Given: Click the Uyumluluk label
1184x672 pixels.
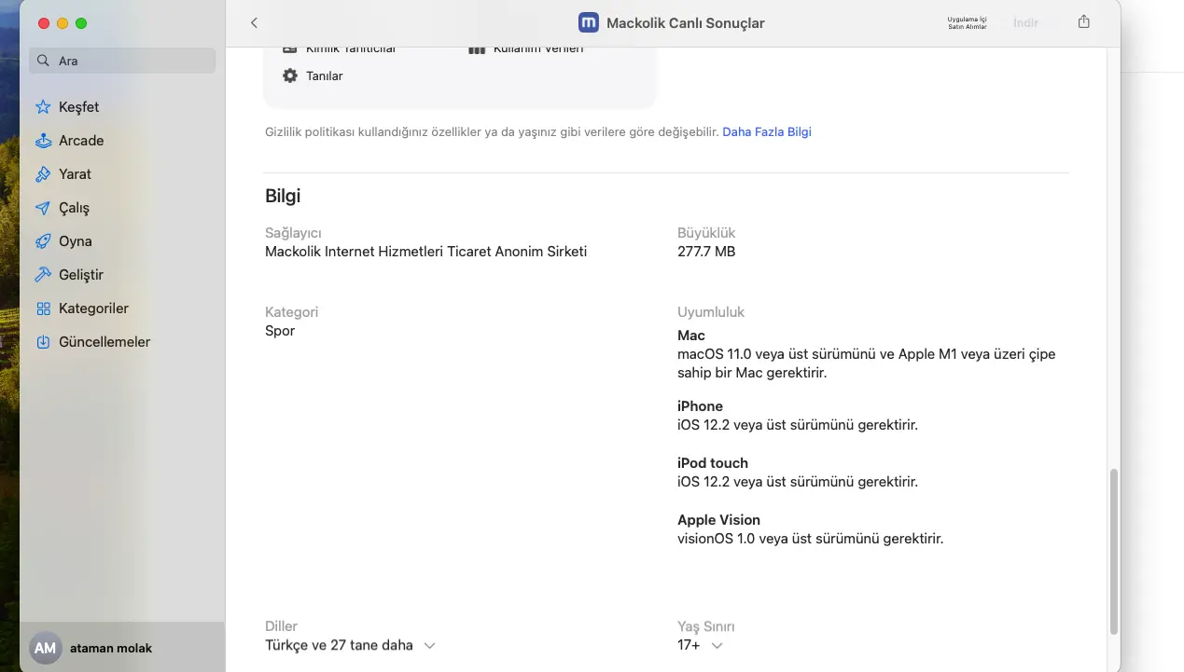Looking at the screenshot, I should point(711,312).
